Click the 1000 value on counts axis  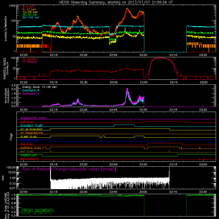12,6
